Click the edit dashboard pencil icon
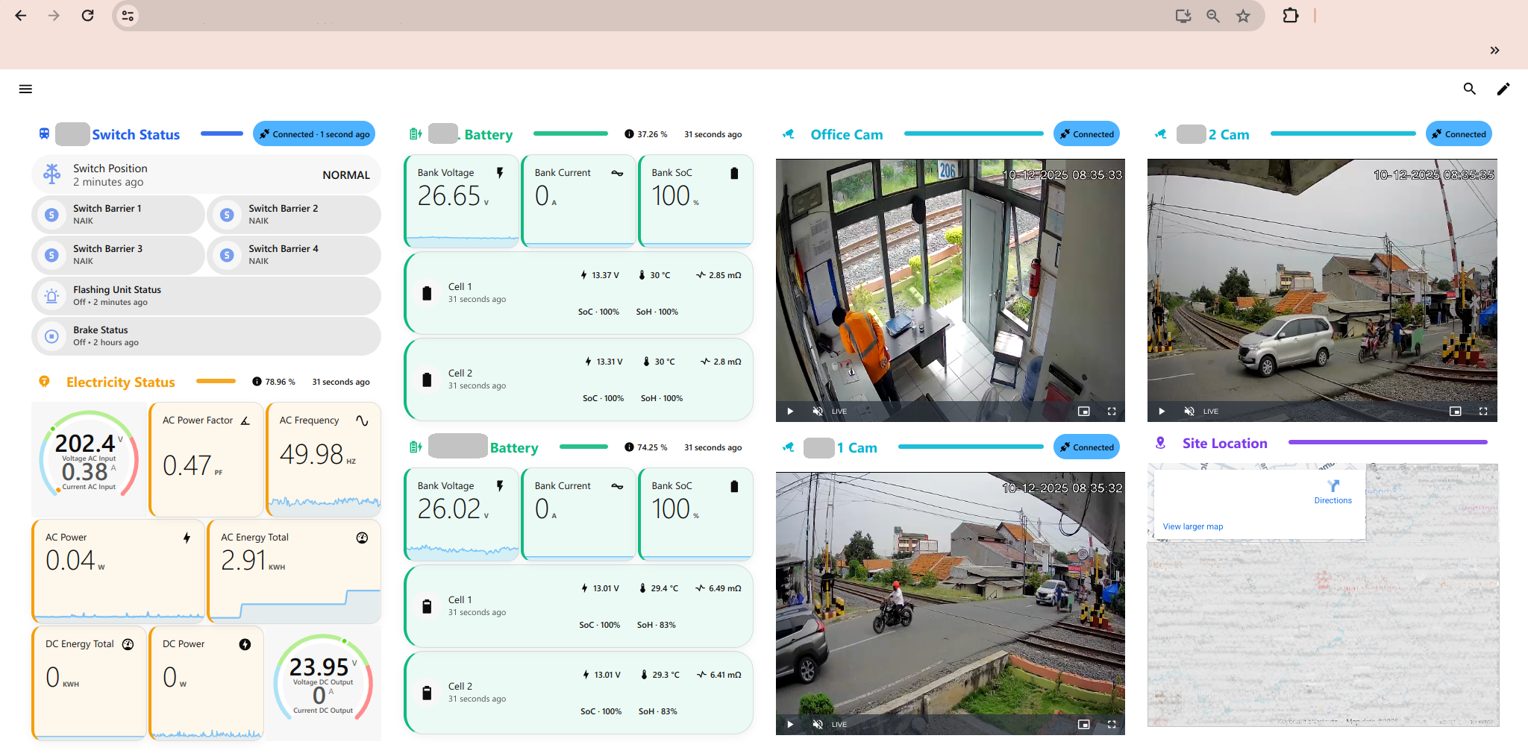 1503,89
